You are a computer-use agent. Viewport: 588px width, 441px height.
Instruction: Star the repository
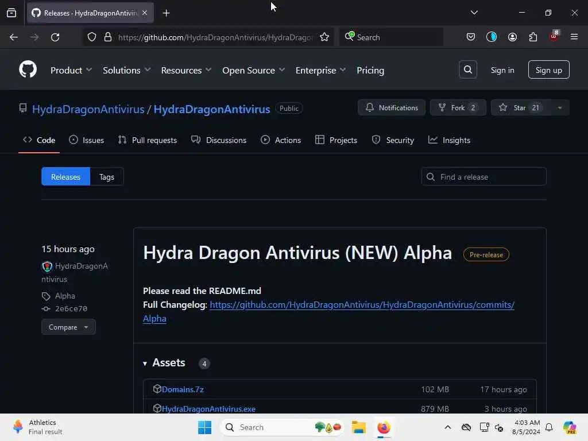click(x=520, y=107)
